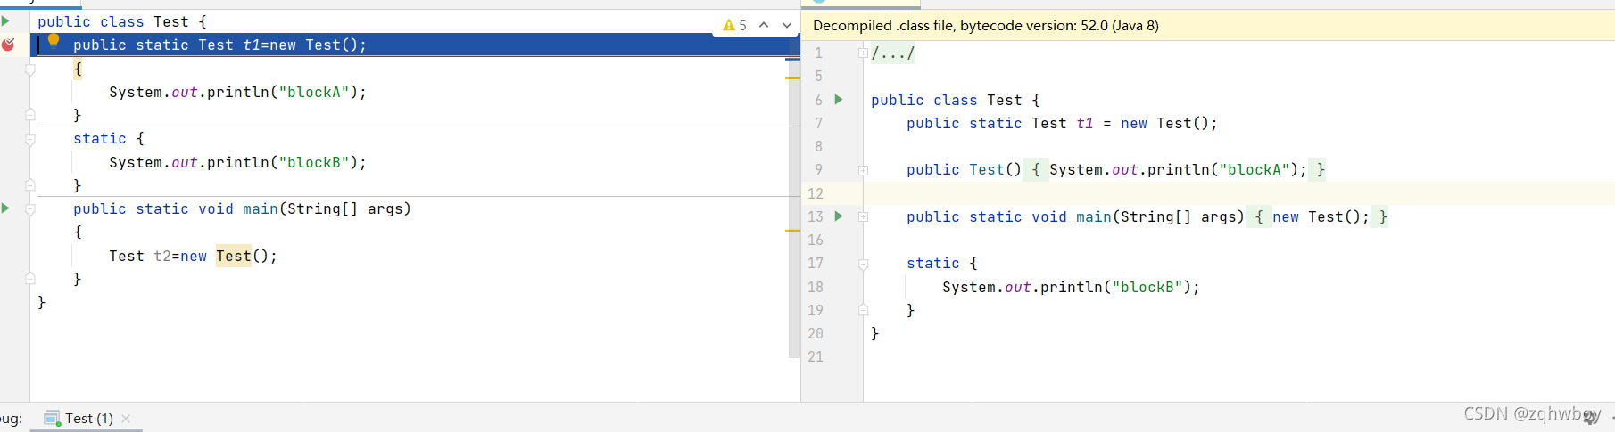Viewport: 1615px width, 432px height.
Task: Click end fold marker of decompiled static block
Action: click(x=863, y=310)
